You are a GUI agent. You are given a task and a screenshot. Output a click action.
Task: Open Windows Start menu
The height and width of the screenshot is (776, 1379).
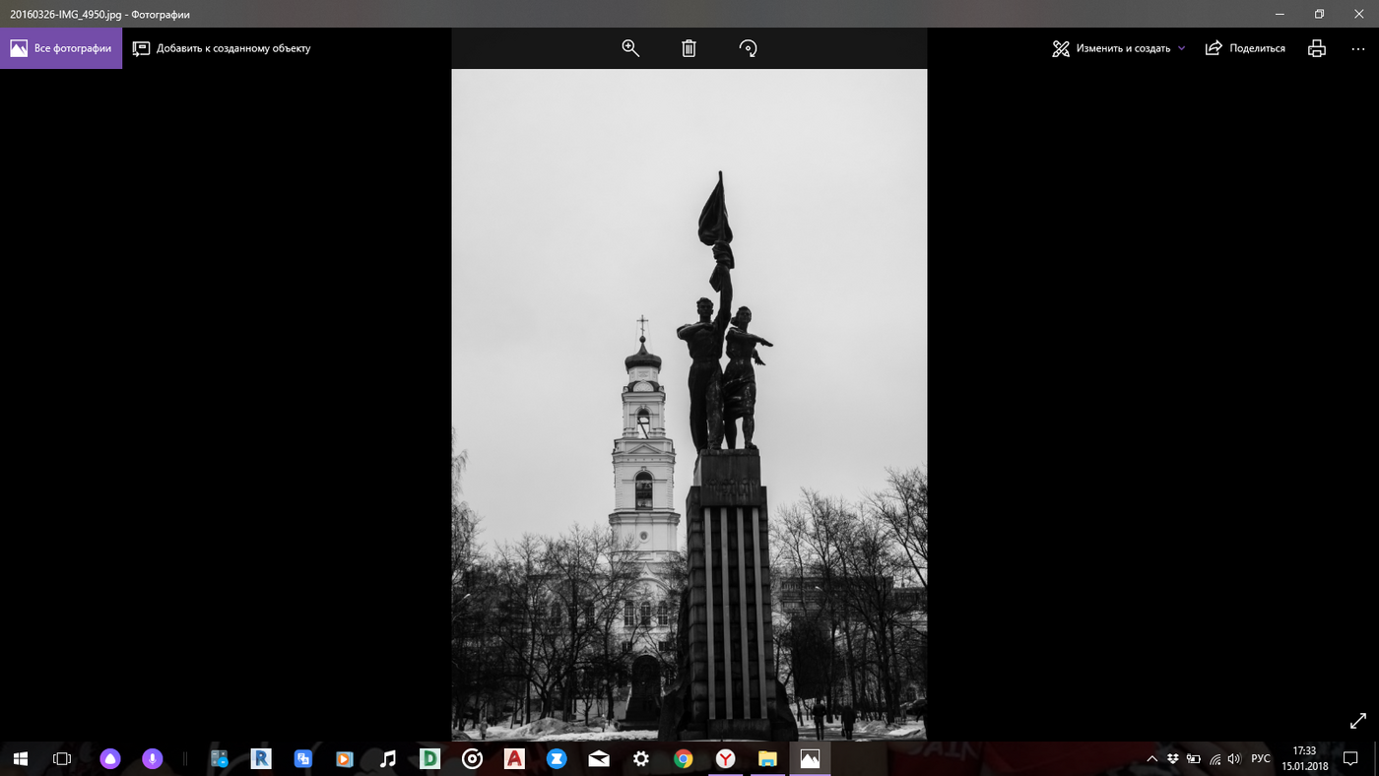20,758
